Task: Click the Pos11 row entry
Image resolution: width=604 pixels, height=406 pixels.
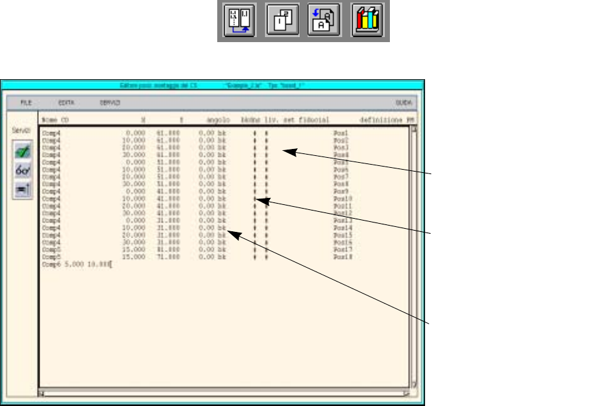Action: pos(197,206)
